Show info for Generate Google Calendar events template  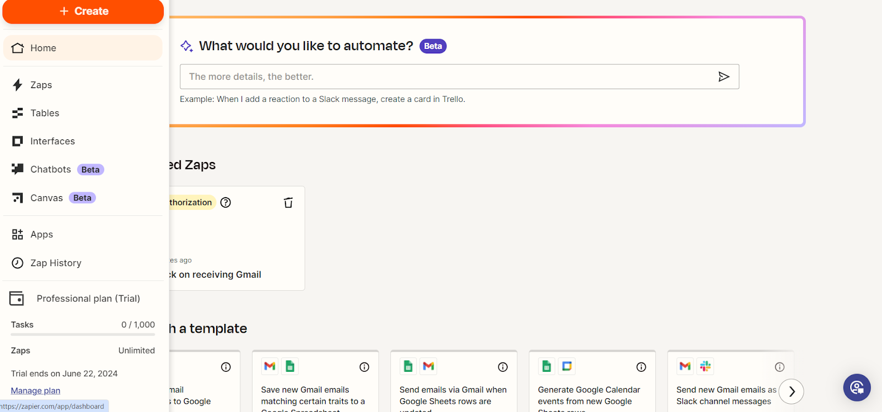(x=641, y=367)
